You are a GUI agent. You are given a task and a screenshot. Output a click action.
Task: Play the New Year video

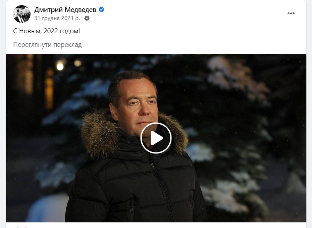(x=156, y=138)
